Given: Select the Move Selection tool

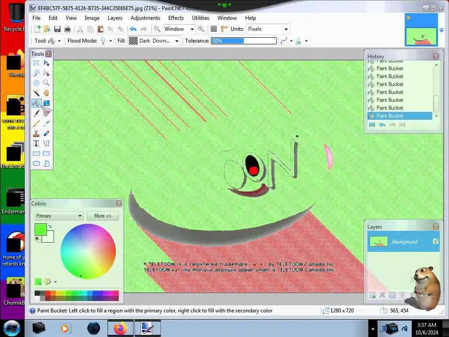Looking at the screenshot, I should (46, 73).
